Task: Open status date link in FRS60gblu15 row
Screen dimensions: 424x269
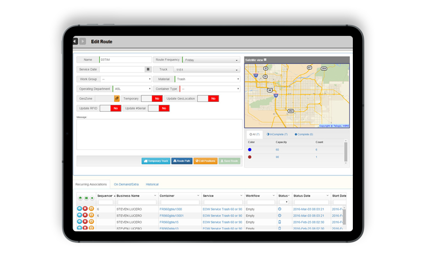Action: point(309,222)
